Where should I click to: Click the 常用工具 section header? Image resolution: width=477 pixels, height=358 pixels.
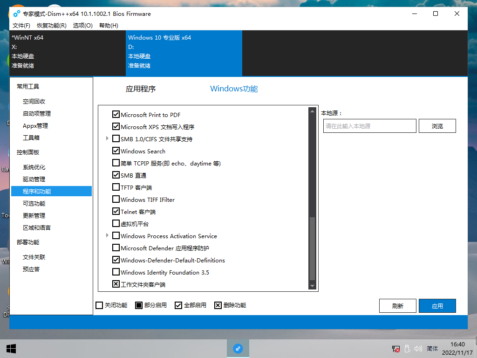tap(28, 86)
